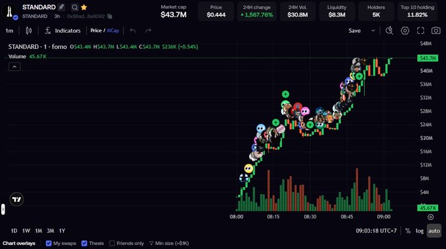Click the 45.67K volume label on axis

(428, 208)
